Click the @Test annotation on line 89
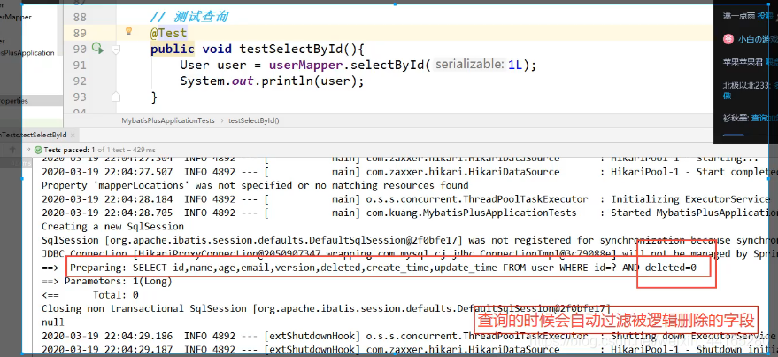778x357 pixels. pyautogui.click(x=169, y=34)
